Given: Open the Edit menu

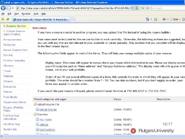Looking at the screenshot, I should [x=9, y=14].
